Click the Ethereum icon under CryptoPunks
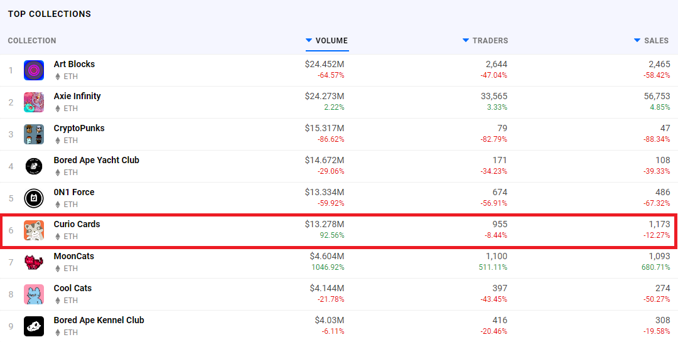Screen dimensions: 678x342 pos(57,141)
